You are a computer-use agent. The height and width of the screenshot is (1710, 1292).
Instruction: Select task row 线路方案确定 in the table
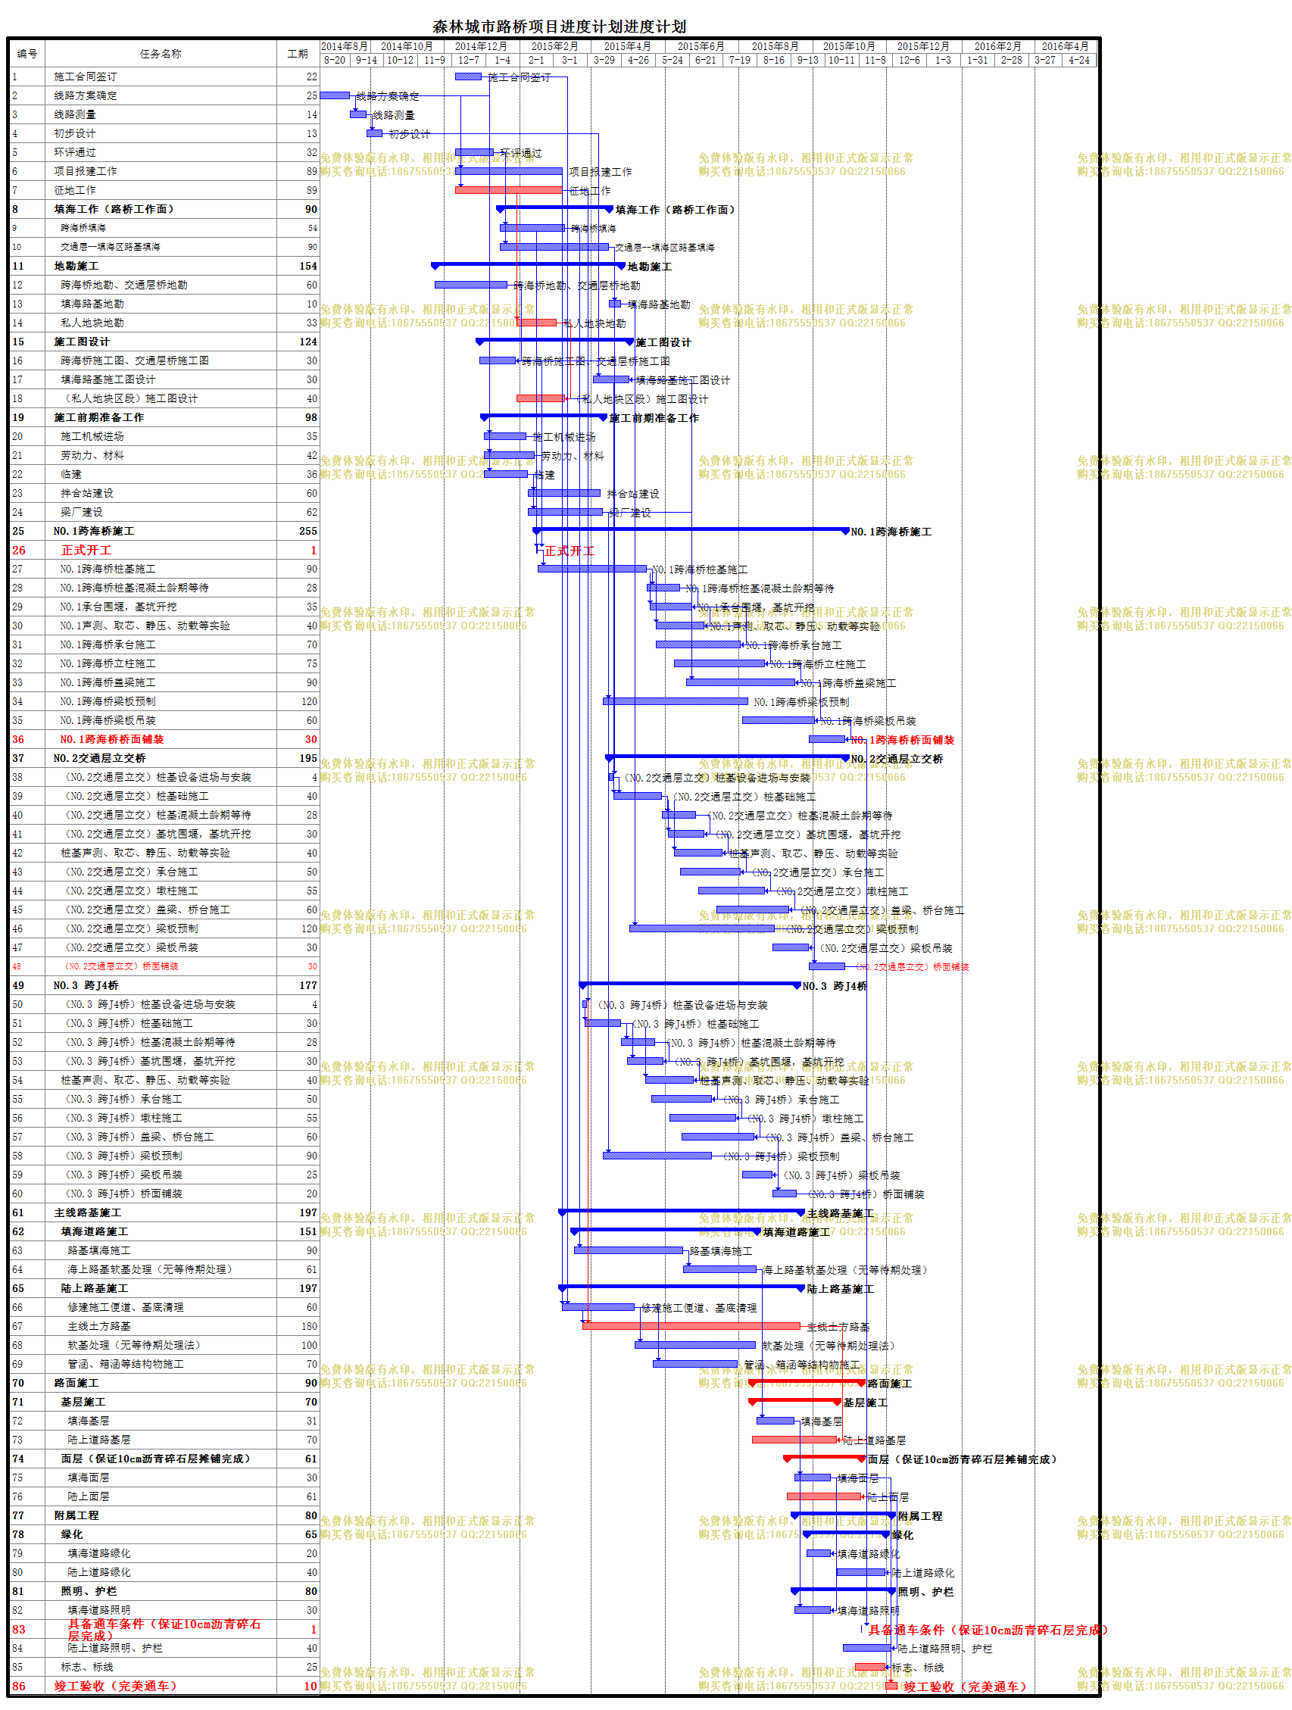[x=164, y=95]
